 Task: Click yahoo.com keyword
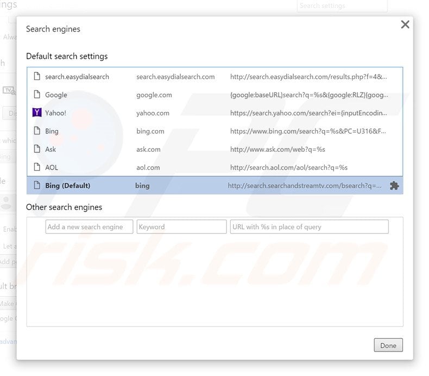click(x=153, y=113)
